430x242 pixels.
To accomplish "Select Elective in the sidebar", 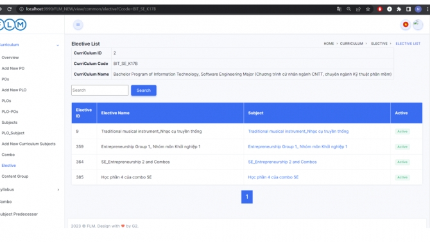I will pyautogui.click(x=9, y=166).
